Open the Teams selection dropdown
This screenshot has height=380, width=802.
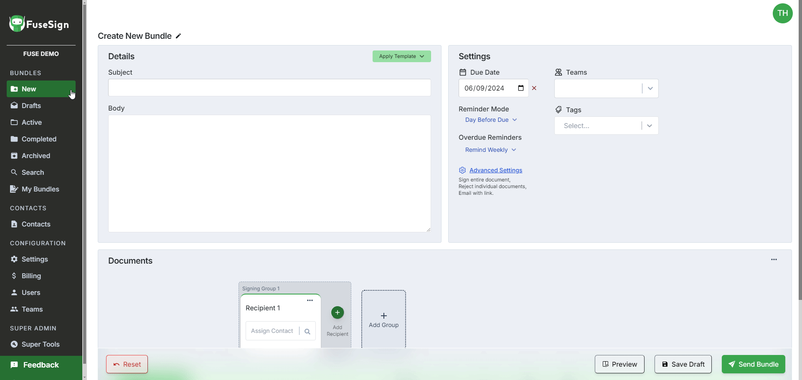pos(650,88)
